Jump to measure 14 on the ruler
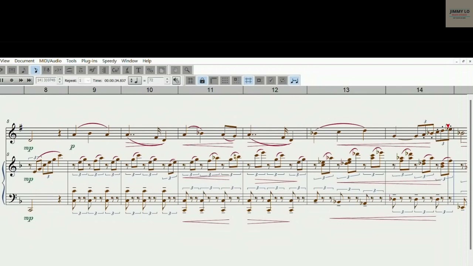 pyautogui.click(x=420, y=90)
